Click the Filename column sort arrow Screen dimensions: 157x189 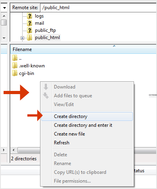coord(114,46)
